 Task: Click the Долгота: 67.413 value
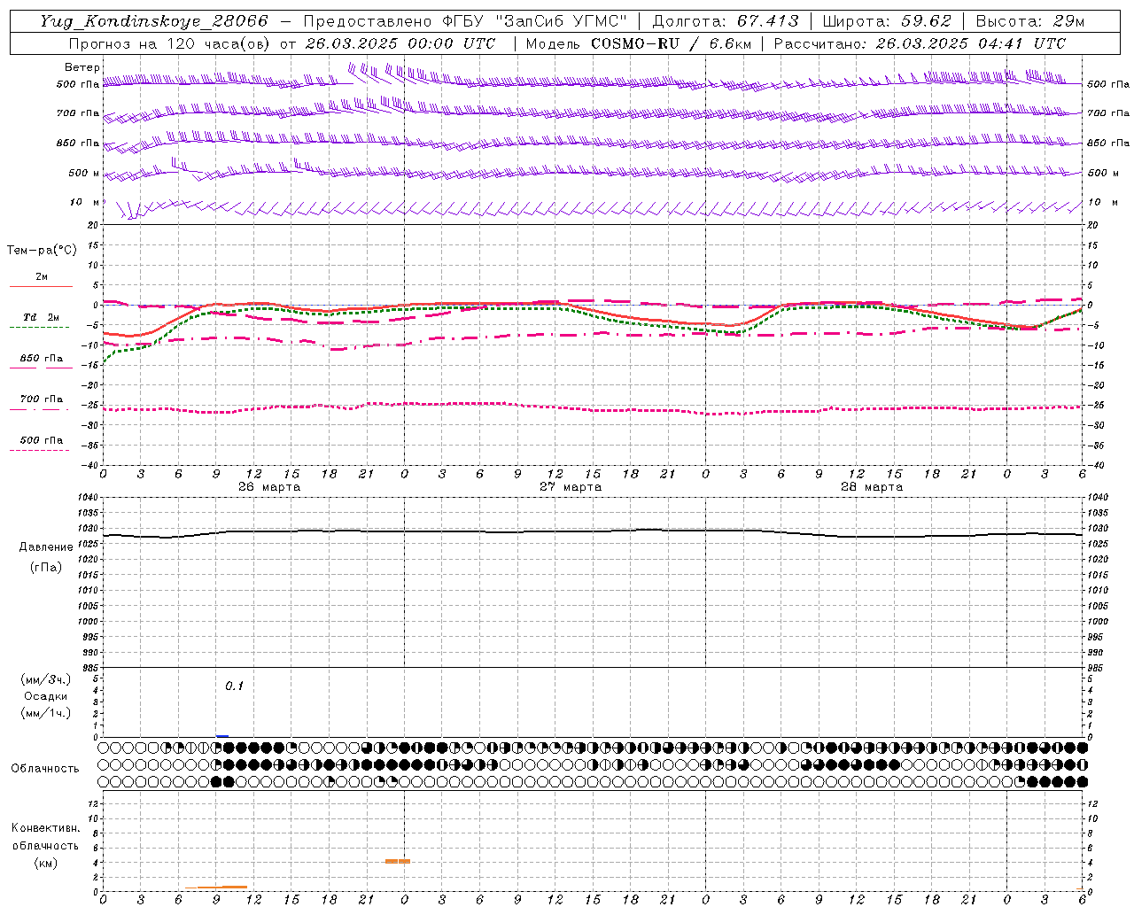[x=726, y=21]
